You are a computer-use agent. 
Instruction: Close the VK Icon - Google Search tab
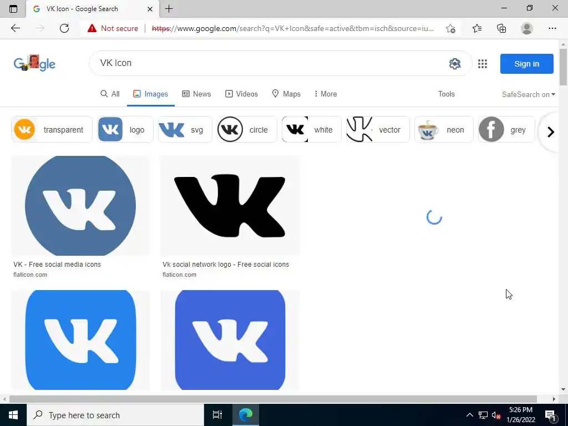[x=151, y=9]
